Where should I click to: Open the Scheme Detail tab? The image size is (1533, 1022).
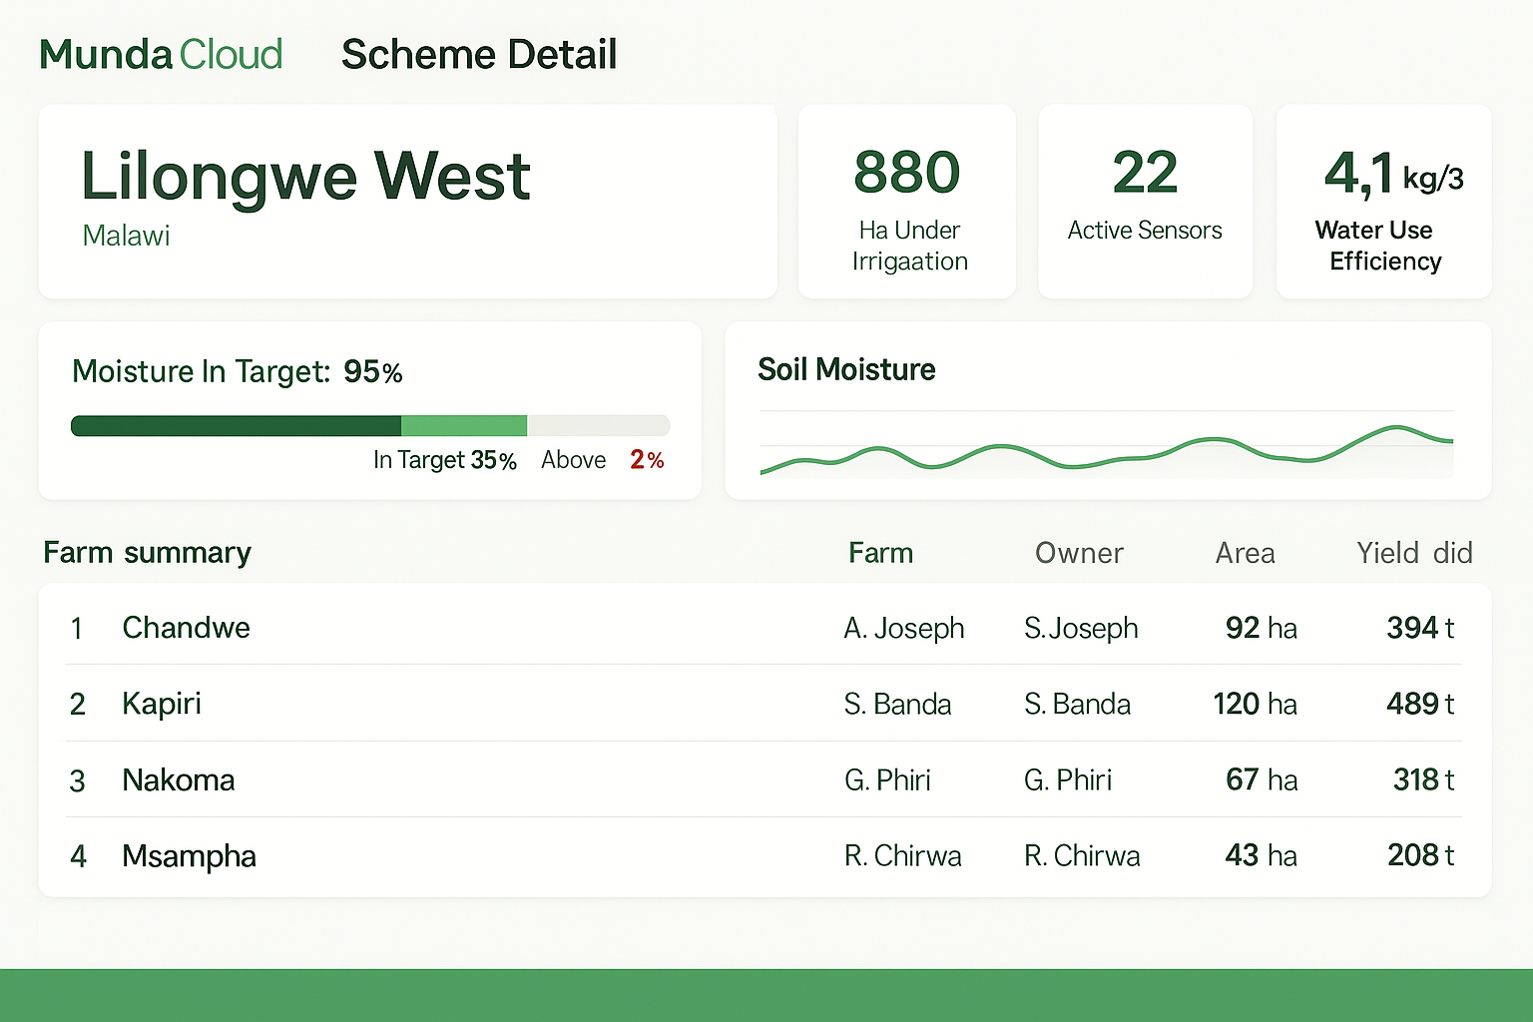tap(479, 55)
